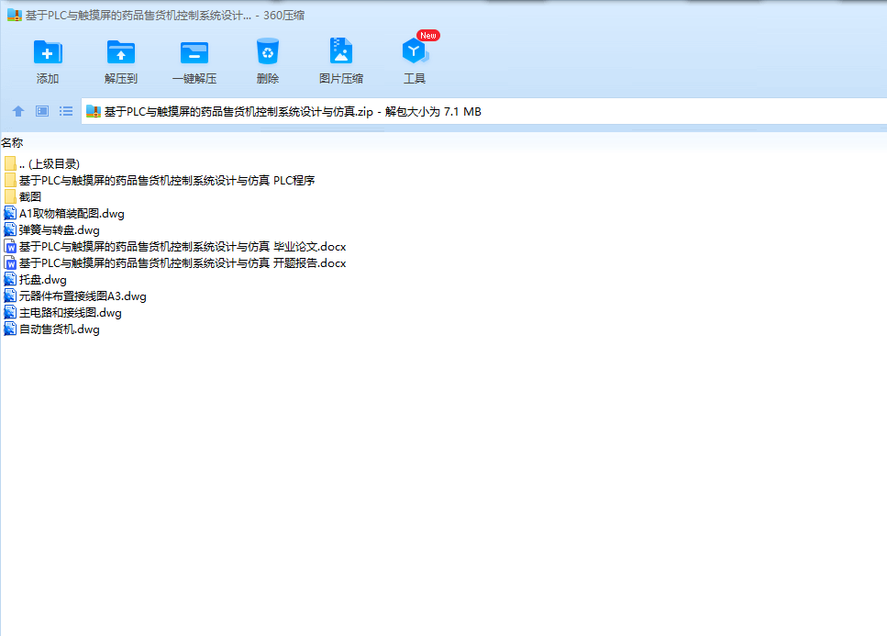Select 元器件布置接线图A3.dwg file
Viewport: 887px width, 636px height.
(x=75, y=296)
